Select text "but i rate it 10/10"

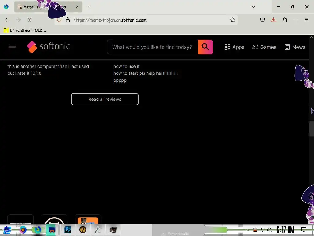point(25,73)
